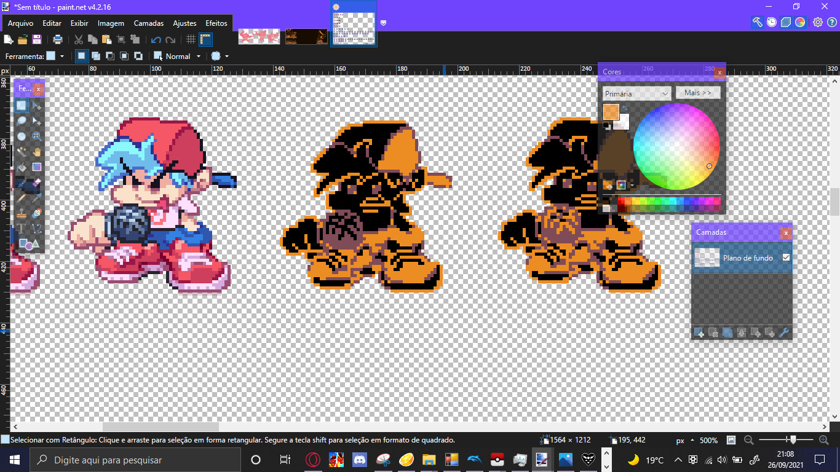Open layer properties wrench icon
This screenshot has height=472, width=840.
click(784, 332)
